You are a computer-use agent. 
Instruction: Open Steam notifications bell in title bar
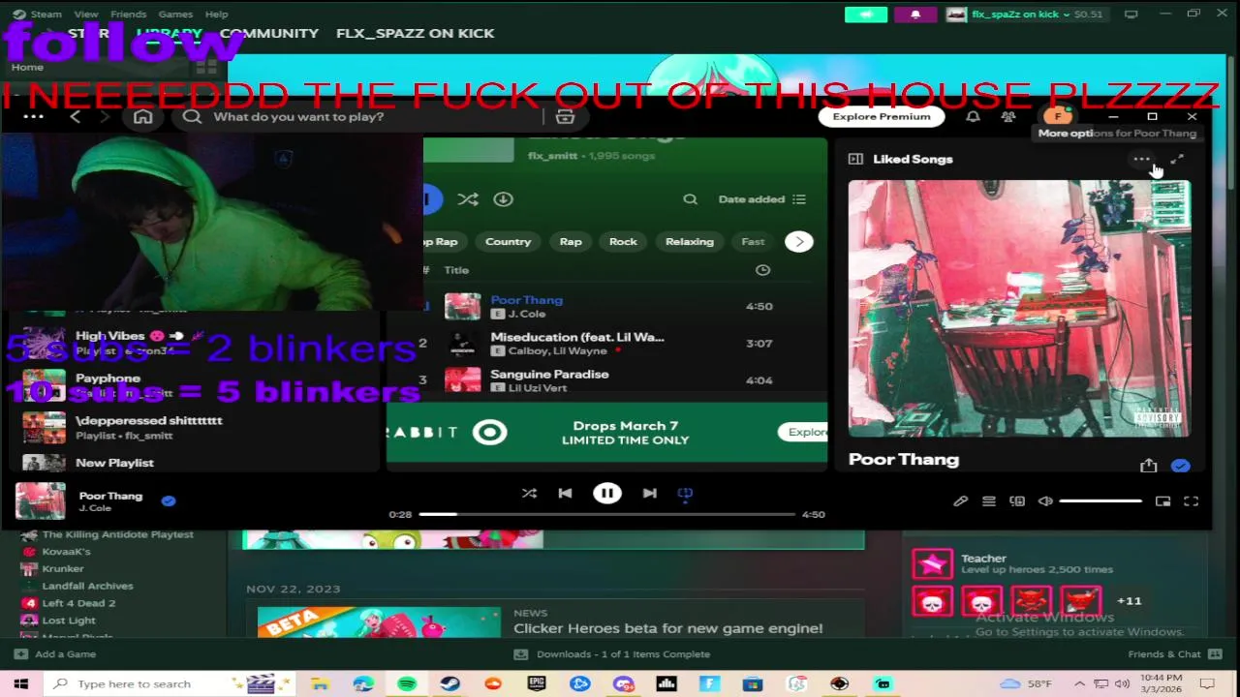coord(915,15)
